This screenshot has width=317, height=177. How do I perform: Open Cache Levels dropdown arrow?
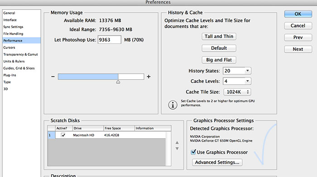247,81
